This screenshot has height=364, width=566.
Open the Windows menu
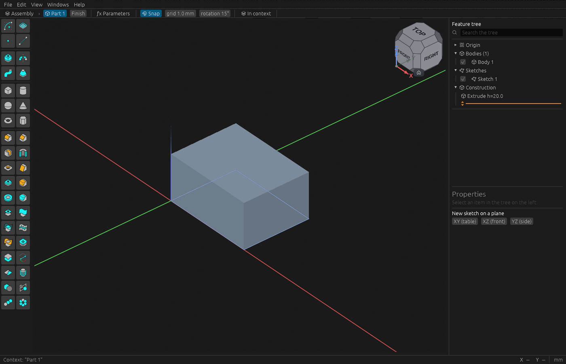pos(58,4)
